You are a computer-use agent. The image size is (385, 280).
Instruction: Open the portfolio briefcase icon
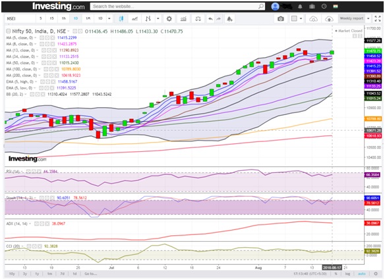[x=312, y=7]
